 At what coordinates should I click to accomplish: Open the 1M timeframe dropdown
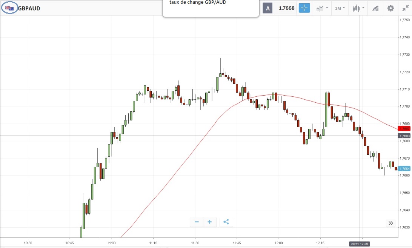click(340, 8)
